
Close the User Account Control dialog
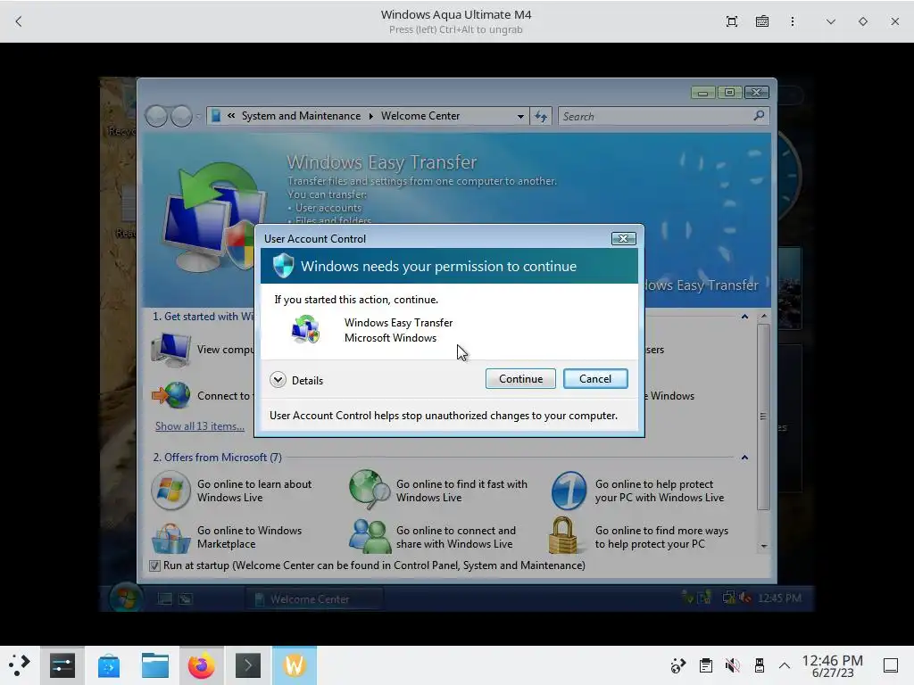[623, 238]
